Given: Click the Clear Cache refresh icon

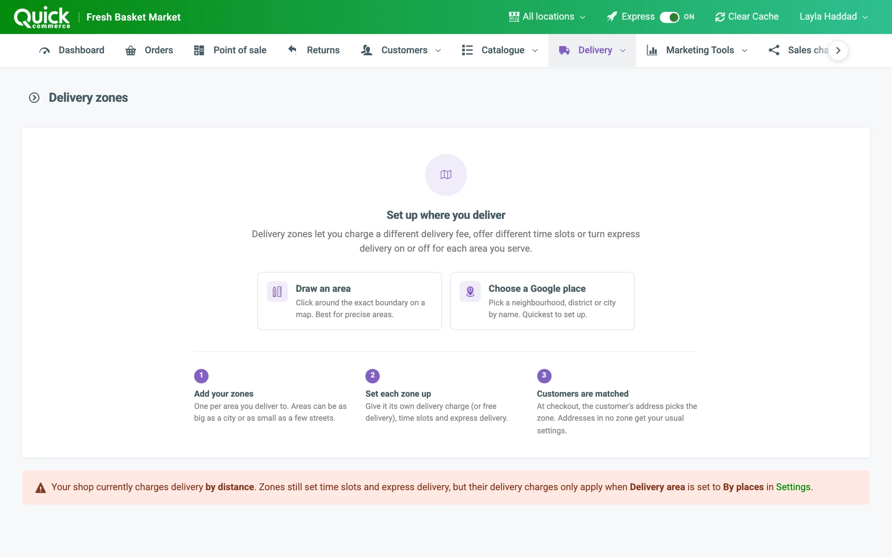Looking at the screenshot, I should click(x=720, y=17).
